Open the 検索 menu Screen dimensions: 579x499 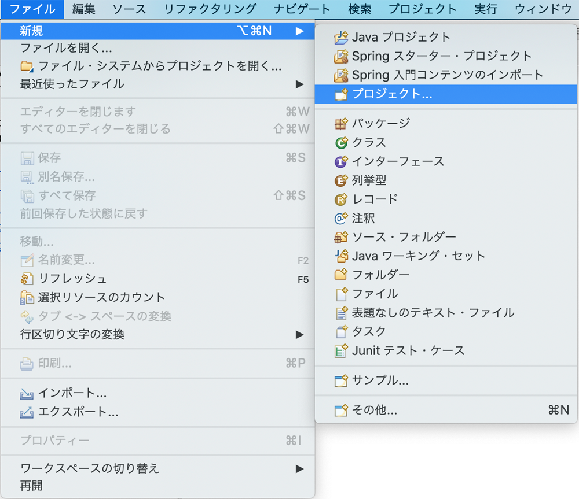(x=360, y=9)
